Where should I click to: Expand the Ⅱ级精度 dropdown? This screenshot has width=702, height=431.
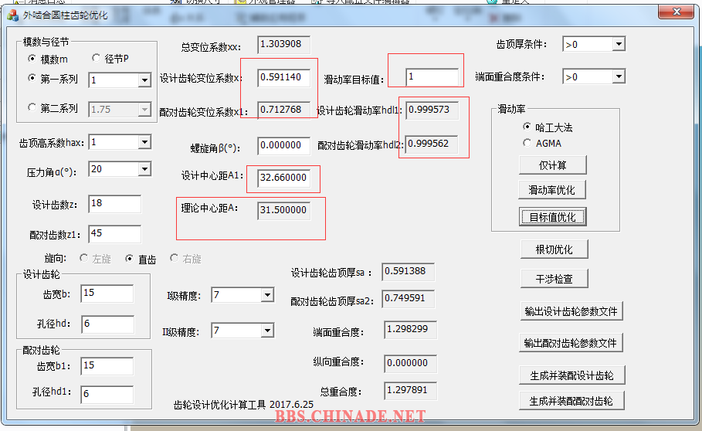coord(267,331)
